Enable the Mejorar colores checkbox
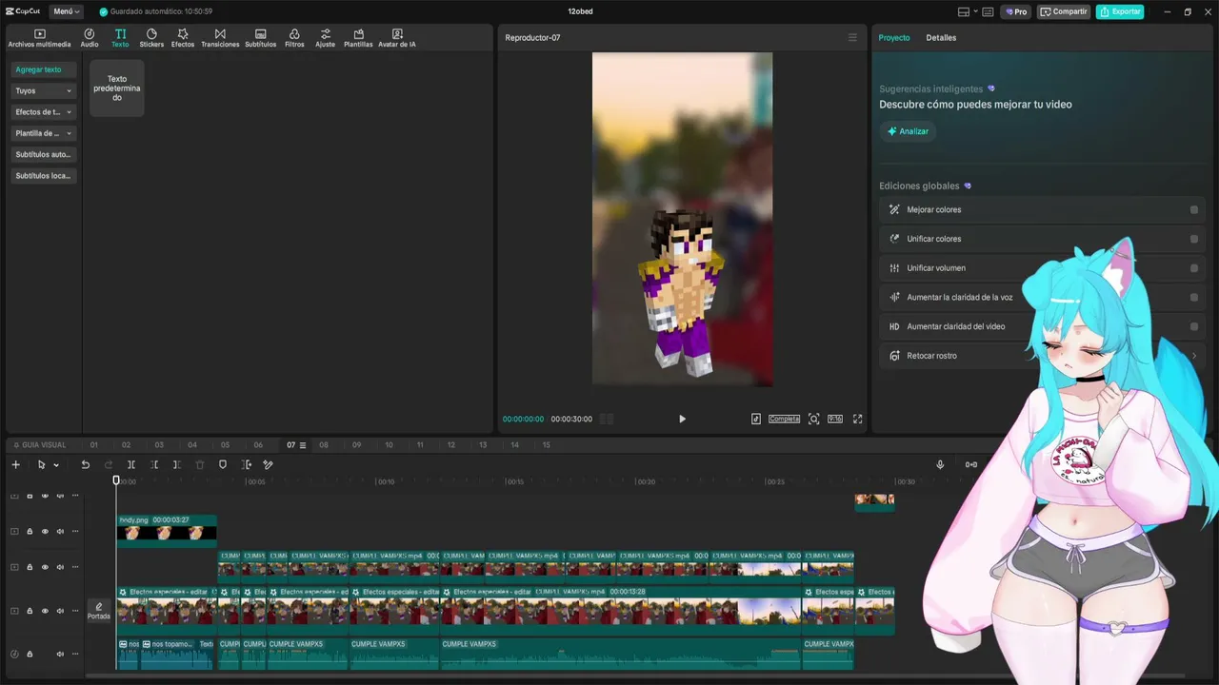Screen dimensions: 1219x685 (1194, 210)
